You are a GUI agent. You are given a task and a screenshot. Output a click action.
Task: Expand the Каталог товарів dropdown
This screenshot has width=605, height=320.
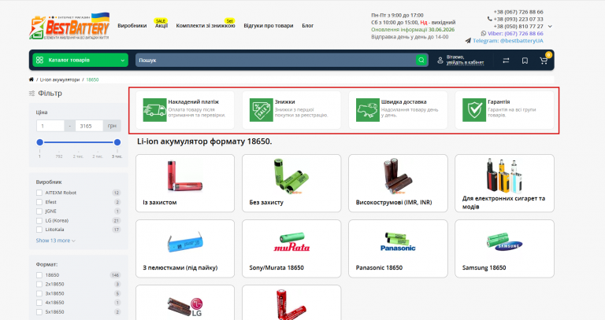80,60
